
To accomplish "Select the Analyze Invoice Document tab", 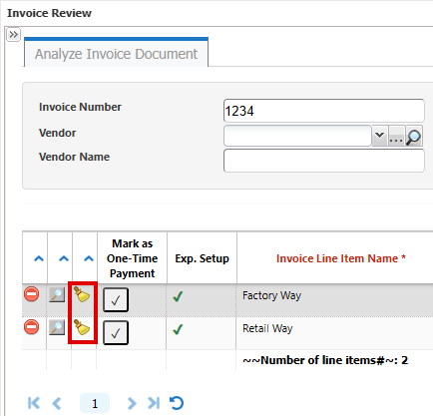I will (116, 53).
